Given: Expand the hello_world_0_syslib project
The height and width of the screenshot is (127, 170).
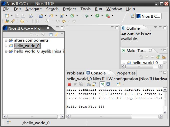Looking at the screenshot, I should 6,52.
